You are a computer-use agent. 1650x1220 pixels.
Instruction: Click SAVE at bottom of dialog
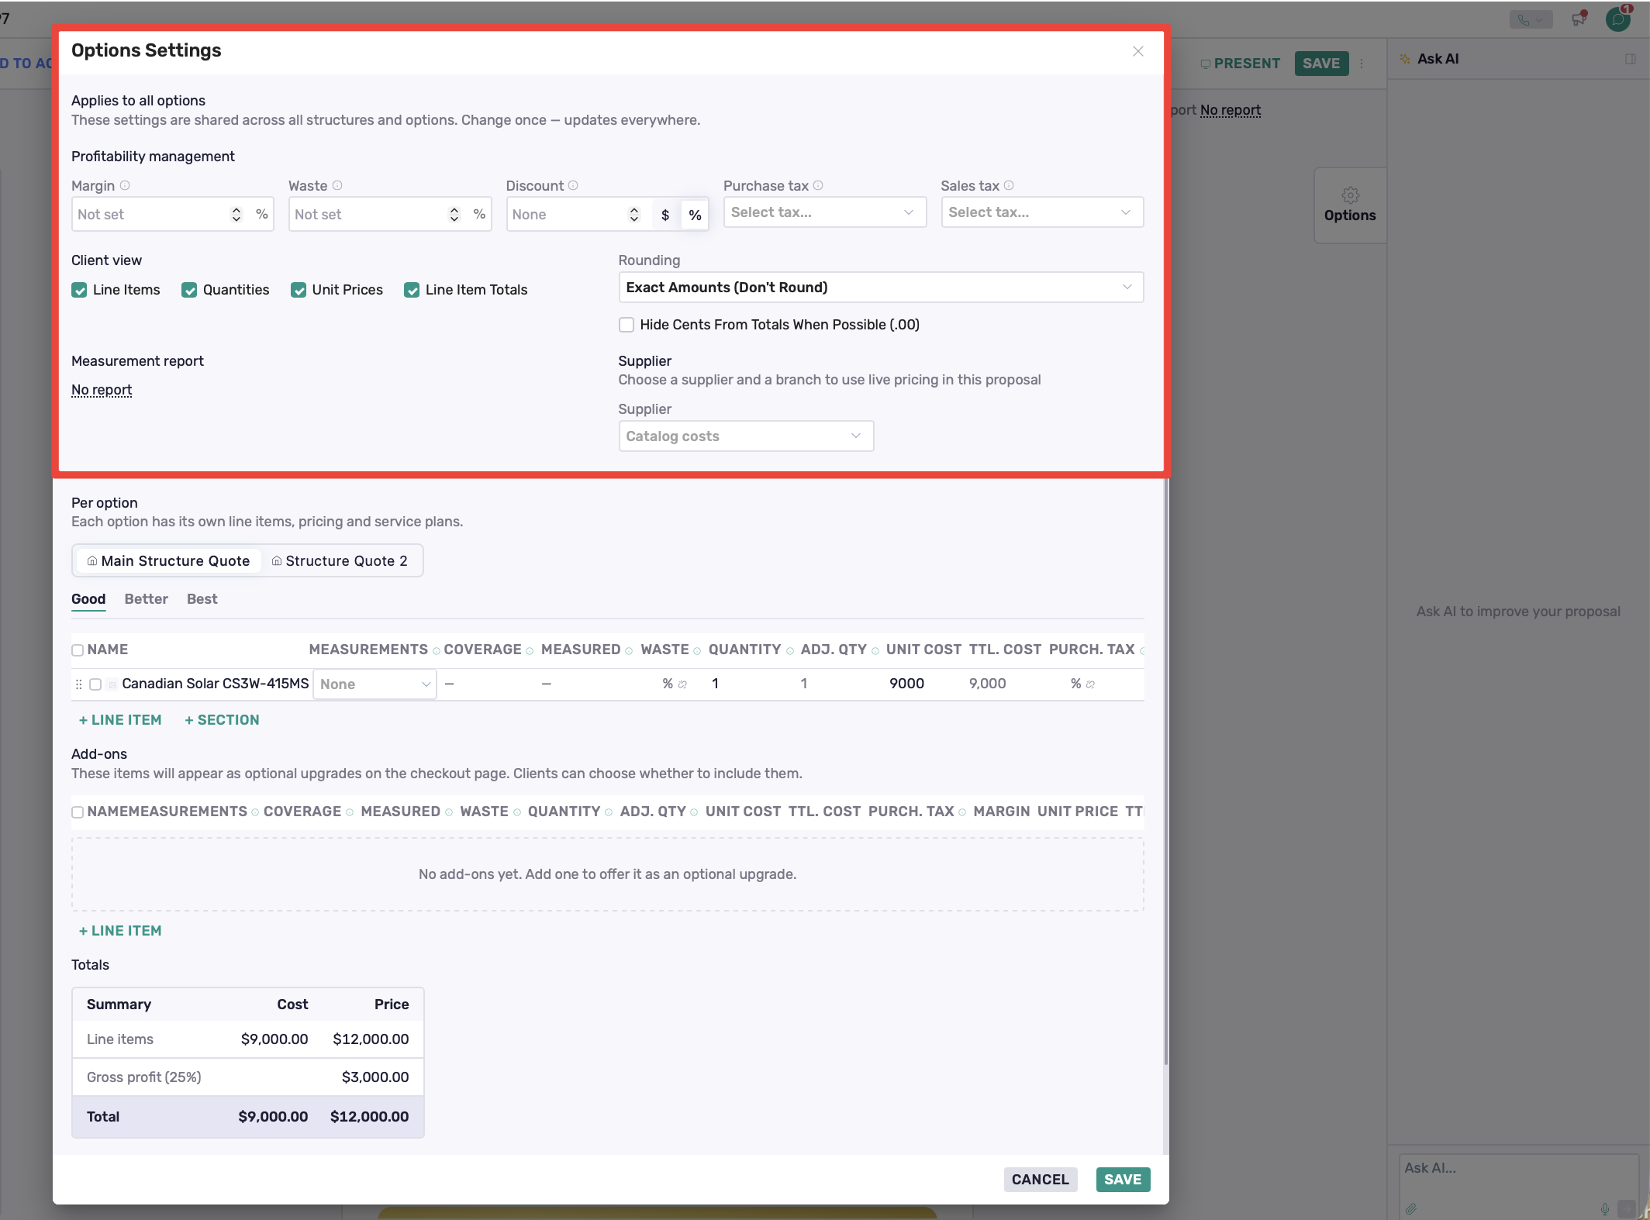pyautogui.click(x=1123, y=1180)
